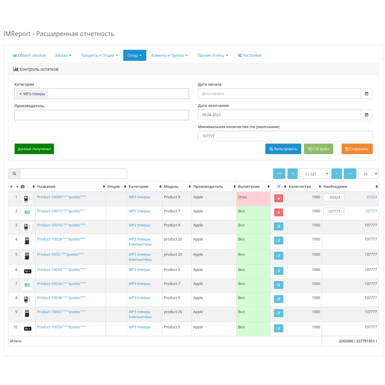Click the chart icon beside Контроль остатков
385x385 pixels.
tap(15, 69)
